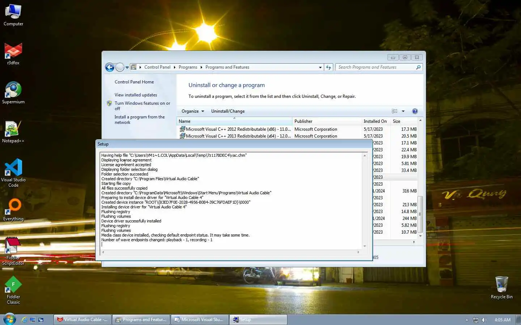
Task: Sort the list by Publisher column
Action: pos(327,121)
